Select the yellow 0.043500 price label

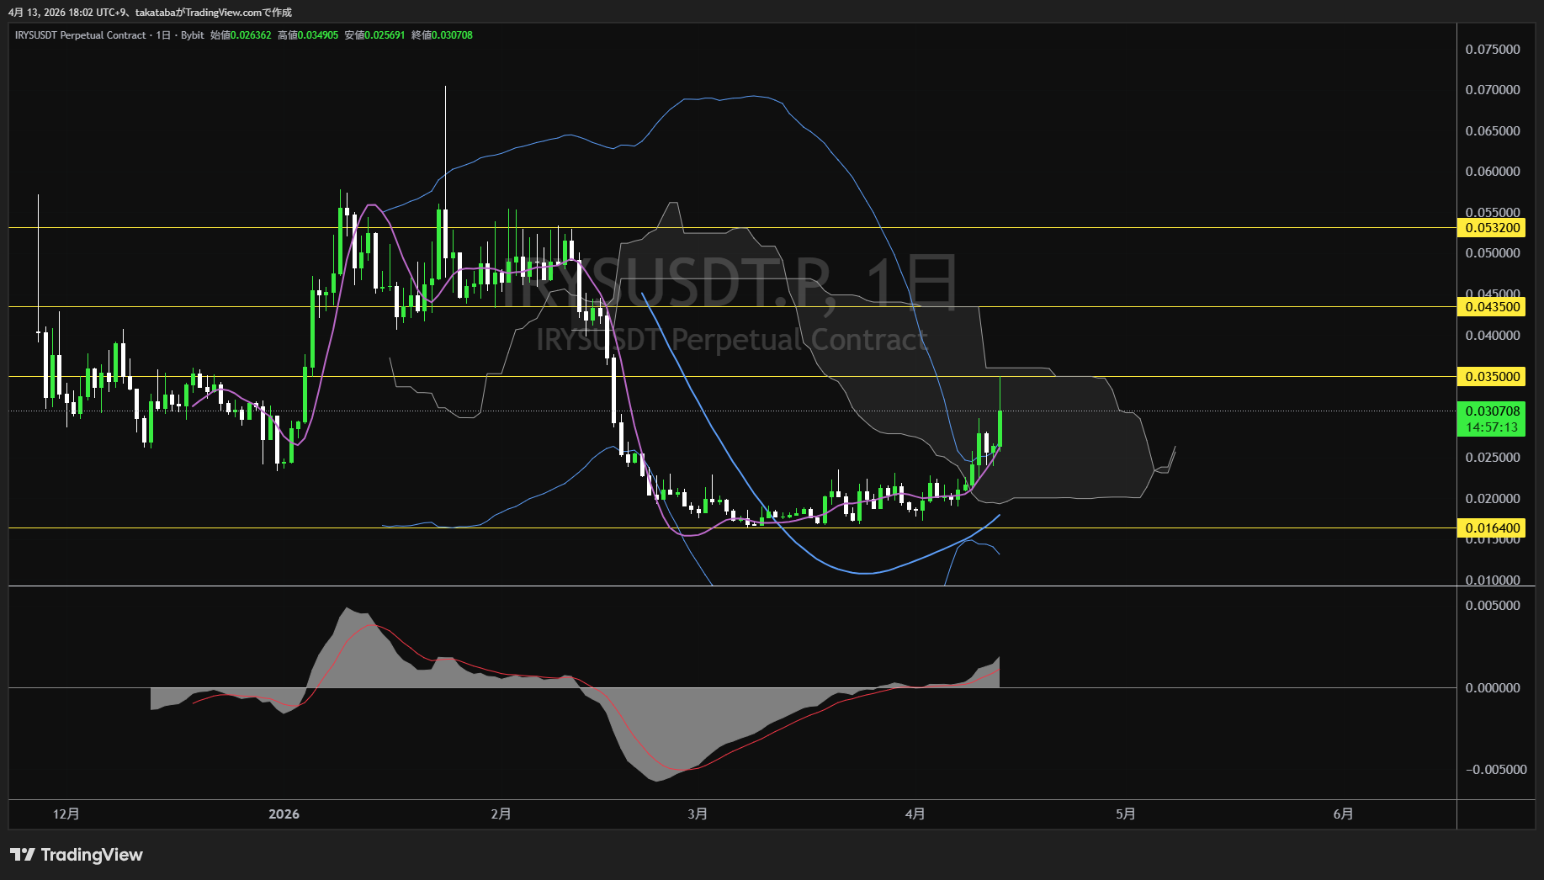[x=1492, y=307]
